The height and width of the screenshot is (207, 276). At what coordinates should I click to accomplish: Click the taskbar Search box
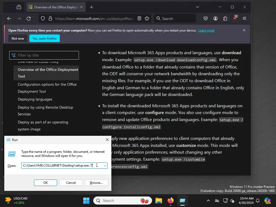(x=123, y=201)
